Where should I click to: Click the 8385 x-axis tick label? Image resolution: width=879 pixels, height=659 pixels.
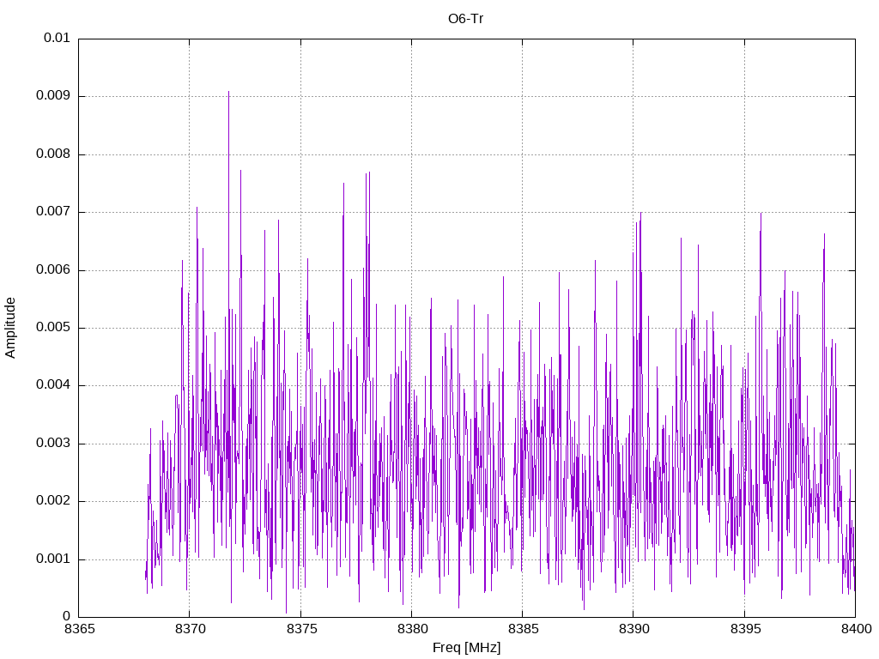coord(524,629)
